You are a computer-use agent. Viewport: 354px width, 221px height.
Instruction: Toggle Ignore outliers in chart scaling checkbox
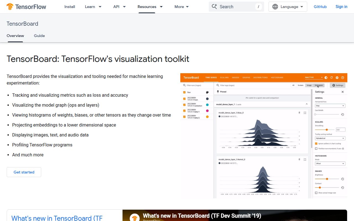[x=316, y=144]
